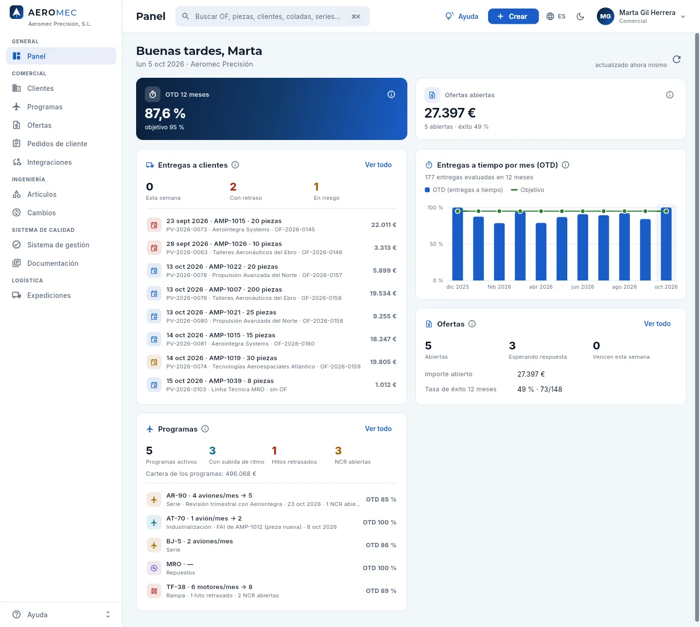Click the AR-90 program plane icon
Image resolution: width=700 pixels, height=627 pixels.
click(x=154, y=500)
